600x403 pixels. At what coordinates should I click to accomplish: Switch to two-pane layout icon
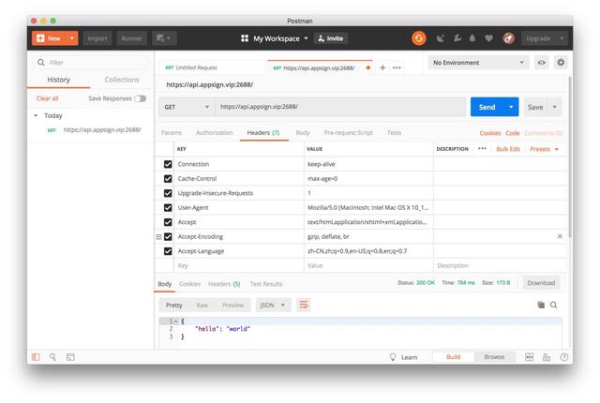click(529, 357)
